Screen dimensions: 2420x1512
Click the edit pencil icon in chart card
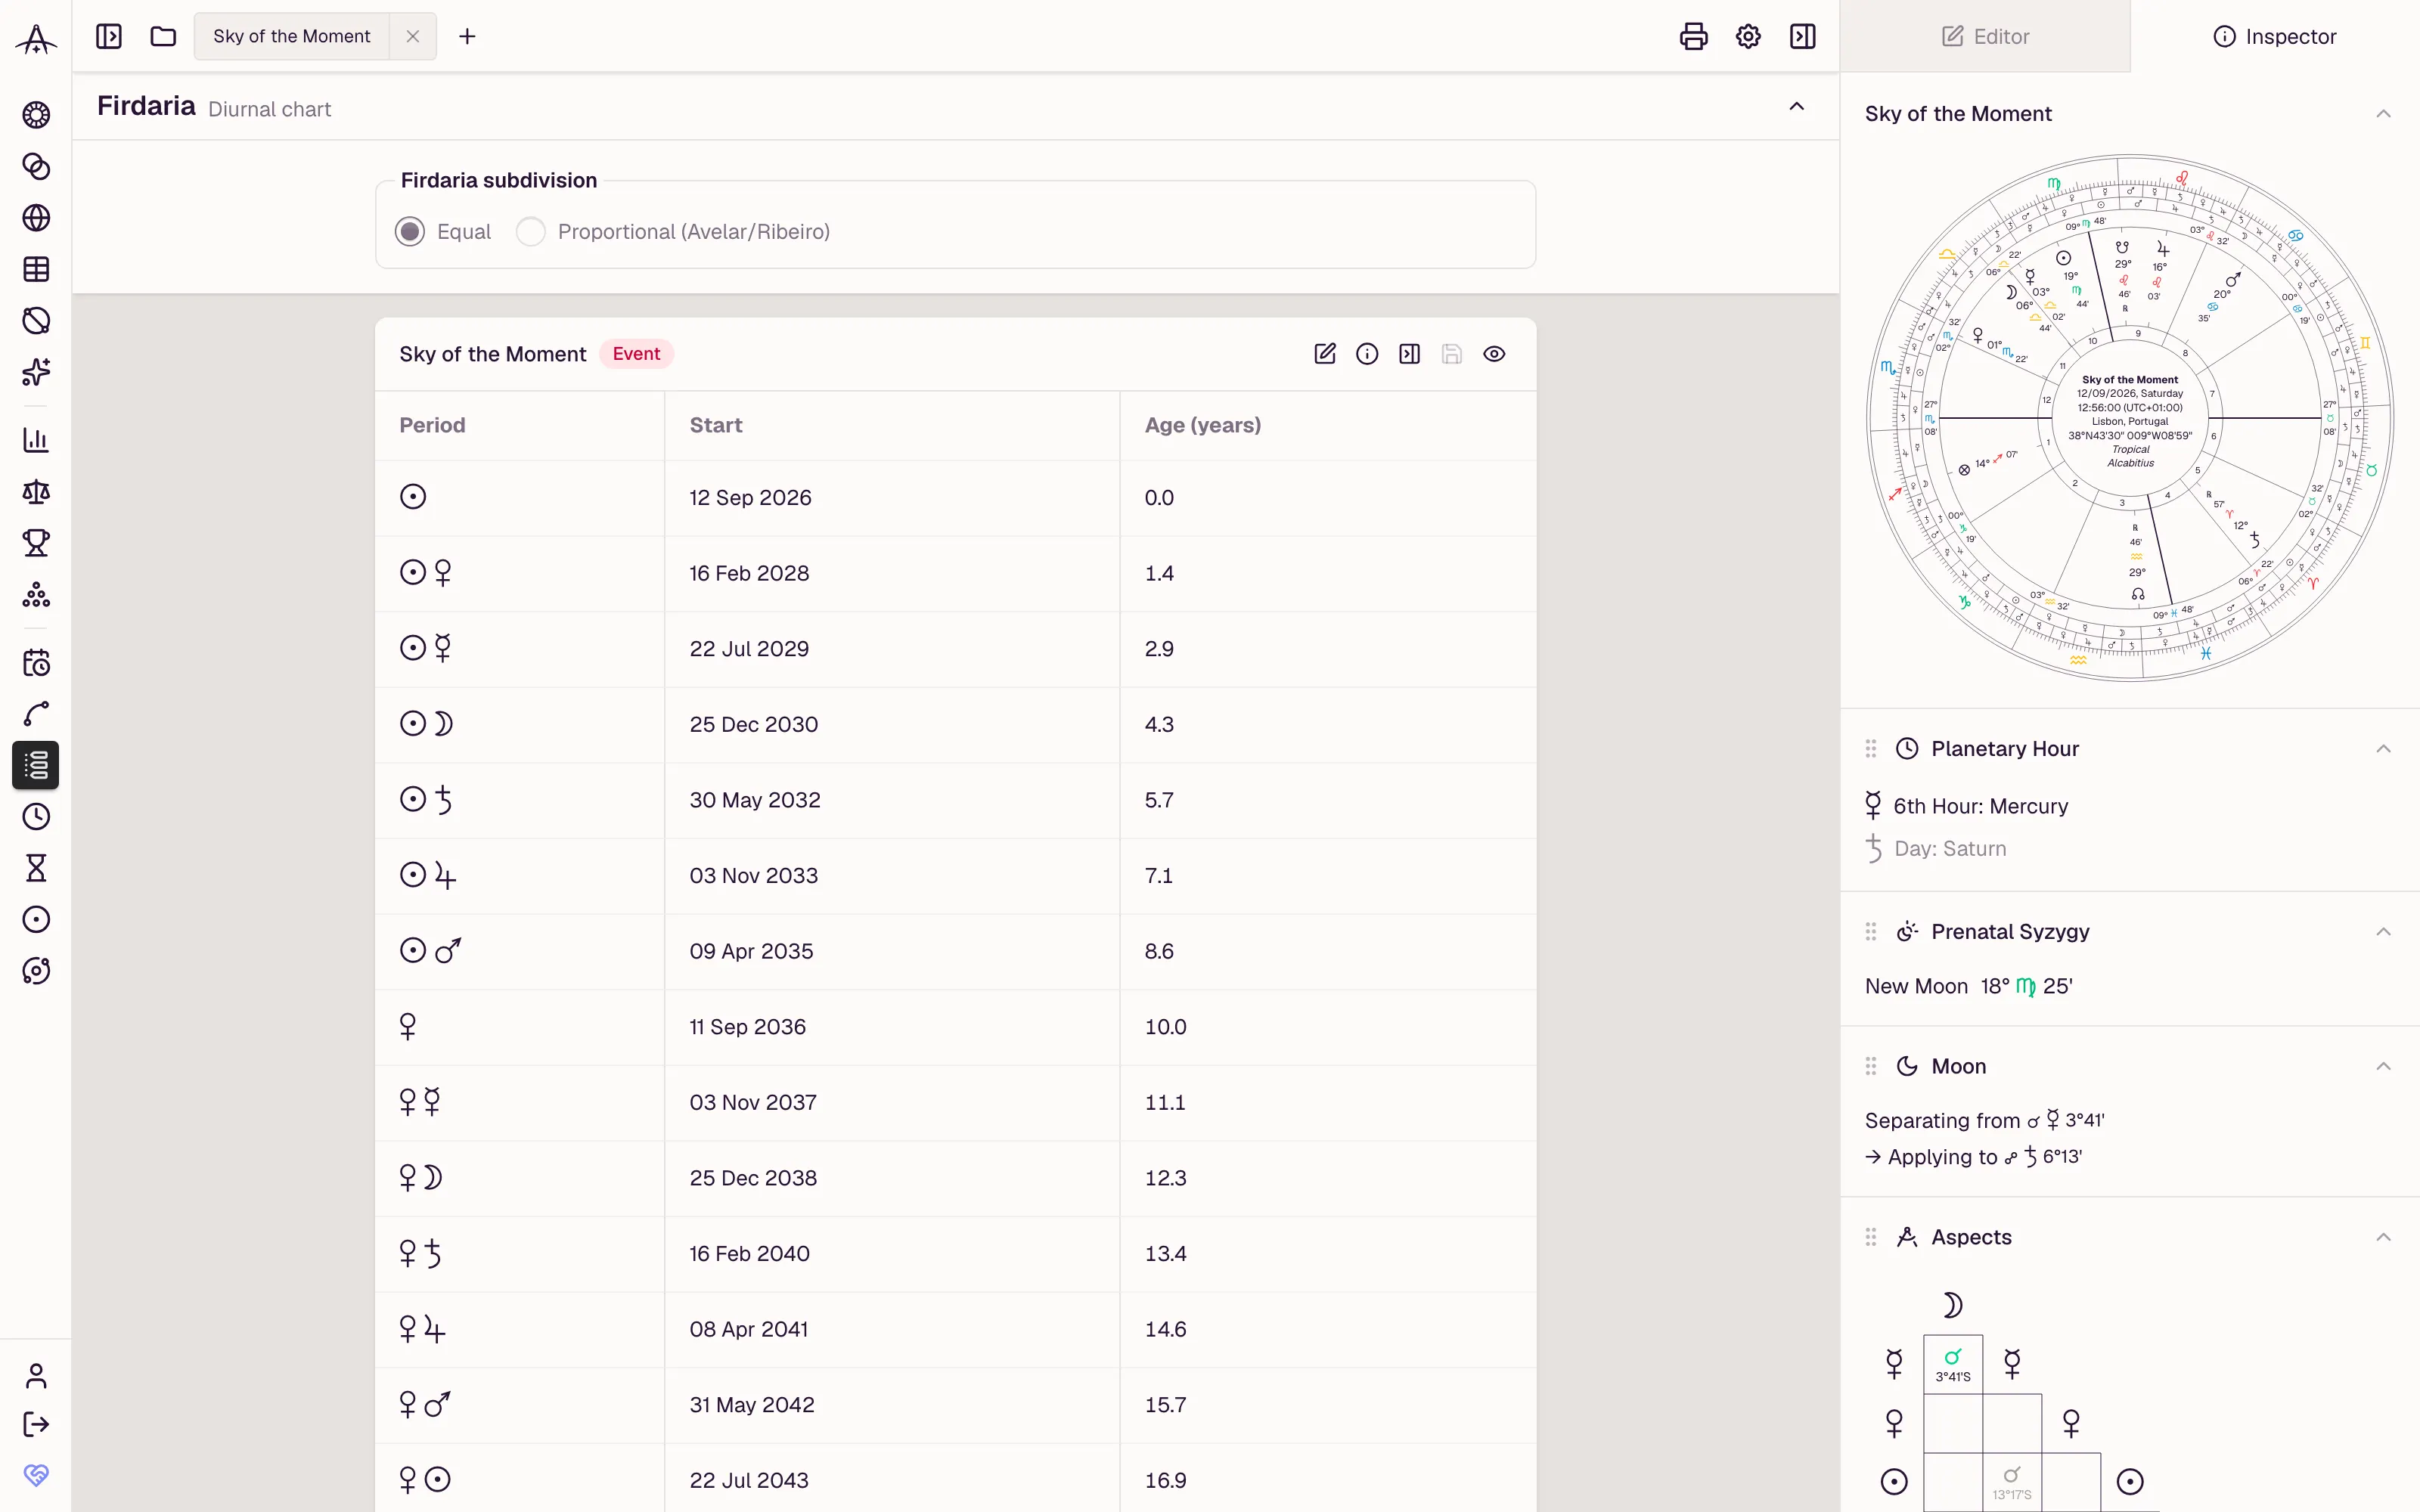pos(1325,354)
